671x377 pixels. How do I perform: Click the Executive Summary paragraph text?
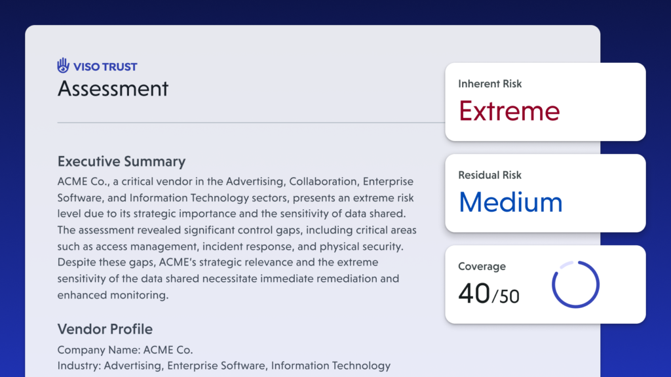tap(236, 238)
